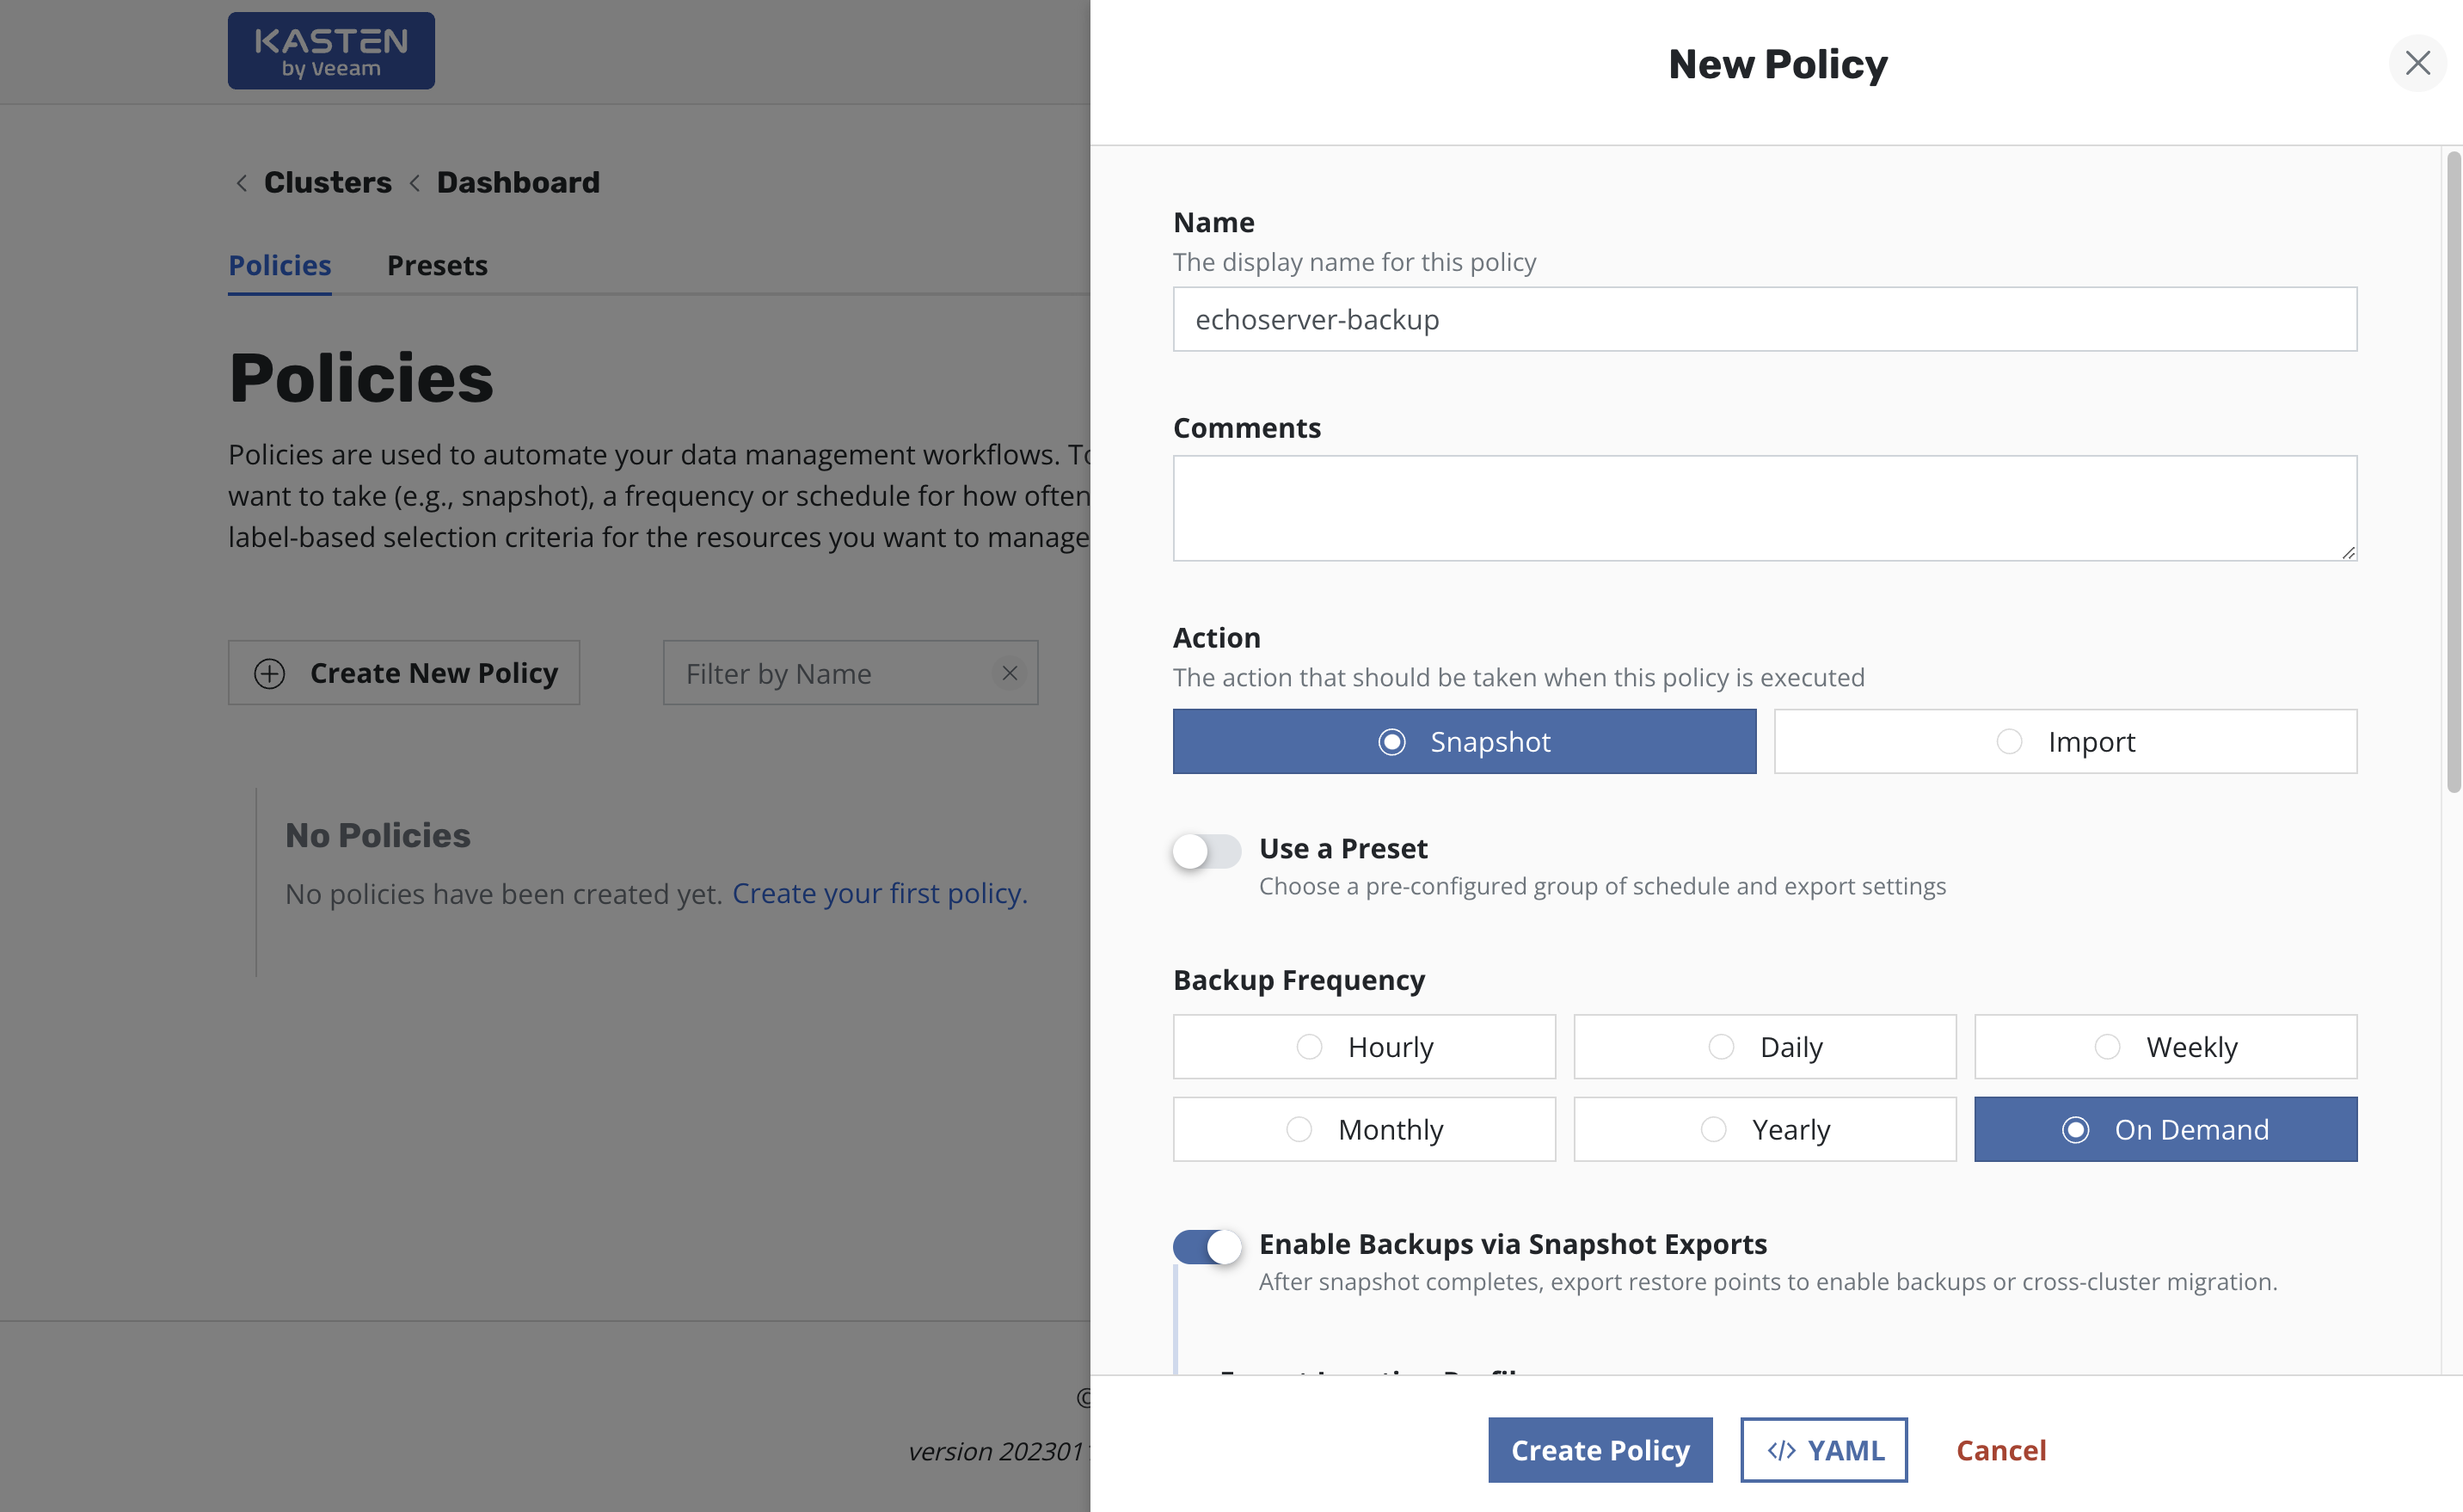Open the Policies tab
This screenshot has width=2463, height=1512.
click(279, 265)
